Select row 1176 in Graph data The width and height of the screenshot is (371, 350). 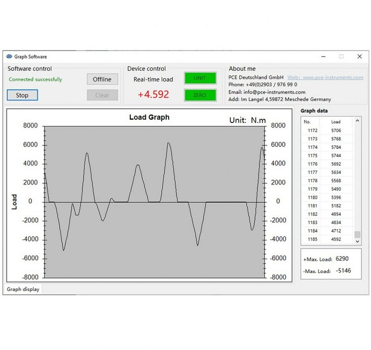tap(327, 164)
